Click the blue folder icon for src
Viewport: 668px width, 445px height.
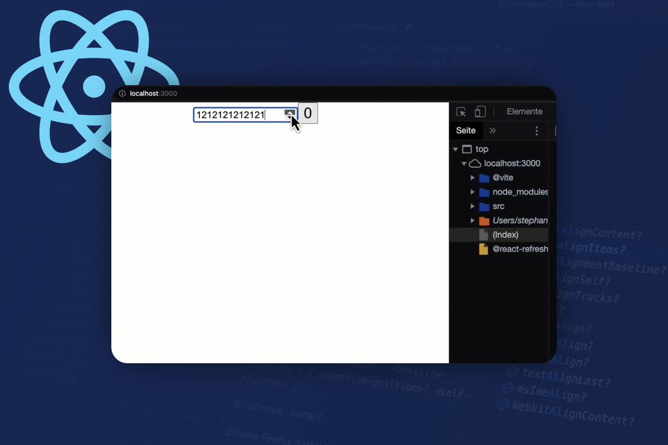pyautogui.click(x=484, y=206)
